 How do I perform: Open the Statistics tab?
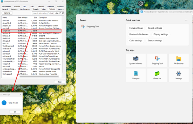point(14,9)
